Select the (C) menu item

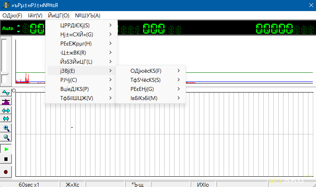pos(81,80)
